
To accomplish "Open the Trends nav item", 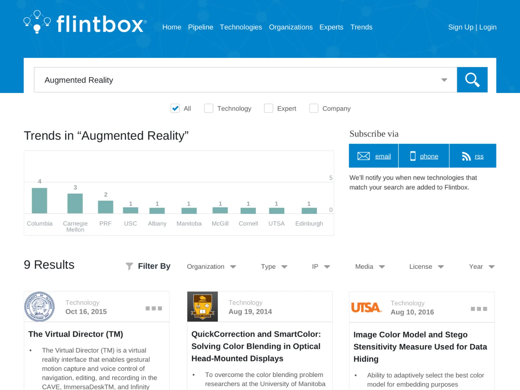I will pyautogui.click(x=361, y=27).
